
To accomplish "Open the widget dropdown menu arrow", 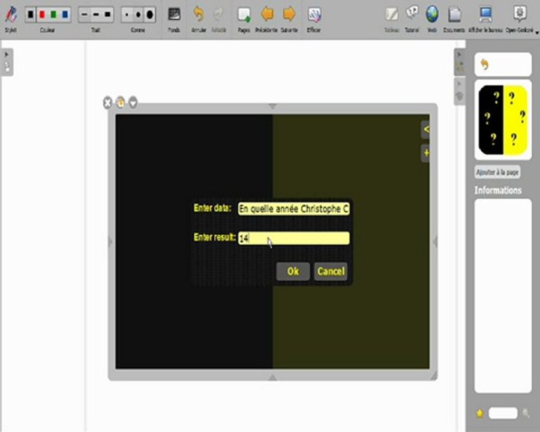I will click(x=133, y=103).
